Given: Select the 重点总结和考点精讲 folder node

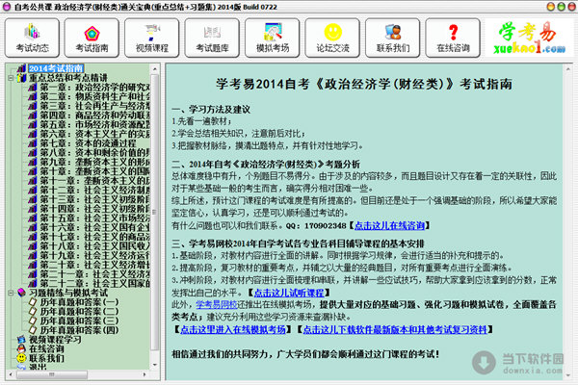Looking at the screenshot, I should 67,78.
